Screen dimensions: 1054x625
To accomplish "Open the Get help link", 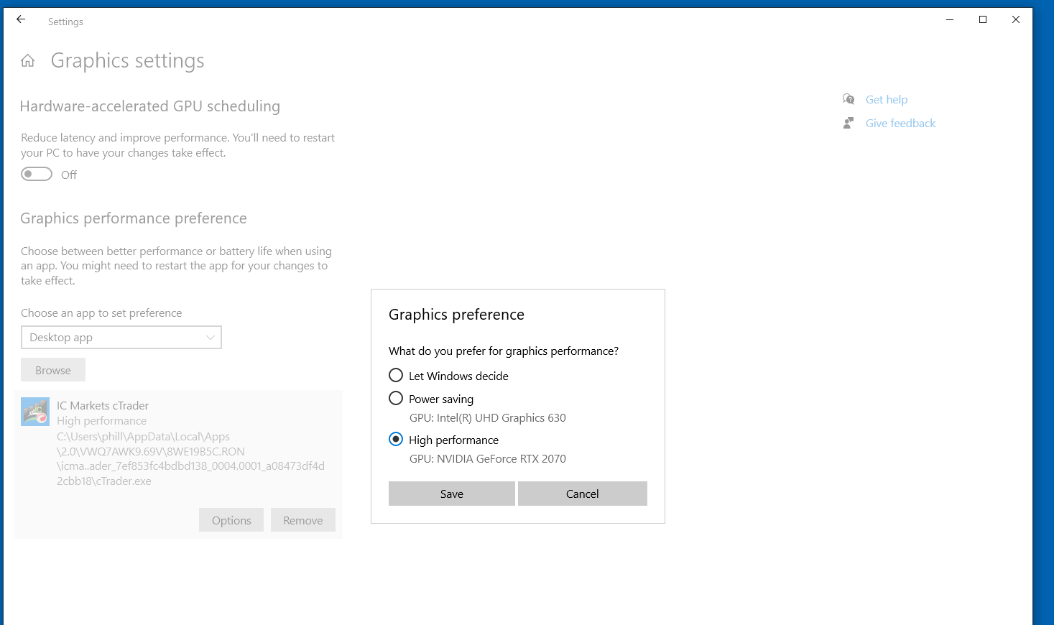I will (x=887, y=100).
